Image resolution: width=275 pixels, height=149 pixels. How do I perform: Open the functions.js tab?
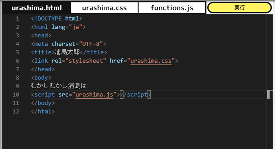click(x=172, y=8)
